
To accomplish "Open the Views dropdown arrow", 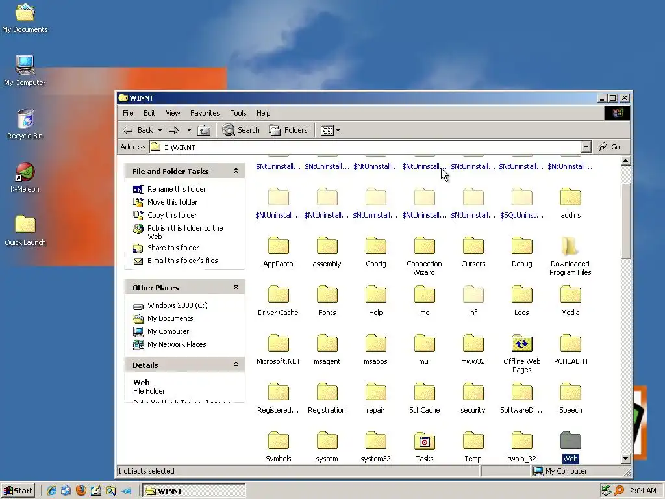I will pos(338,130).
